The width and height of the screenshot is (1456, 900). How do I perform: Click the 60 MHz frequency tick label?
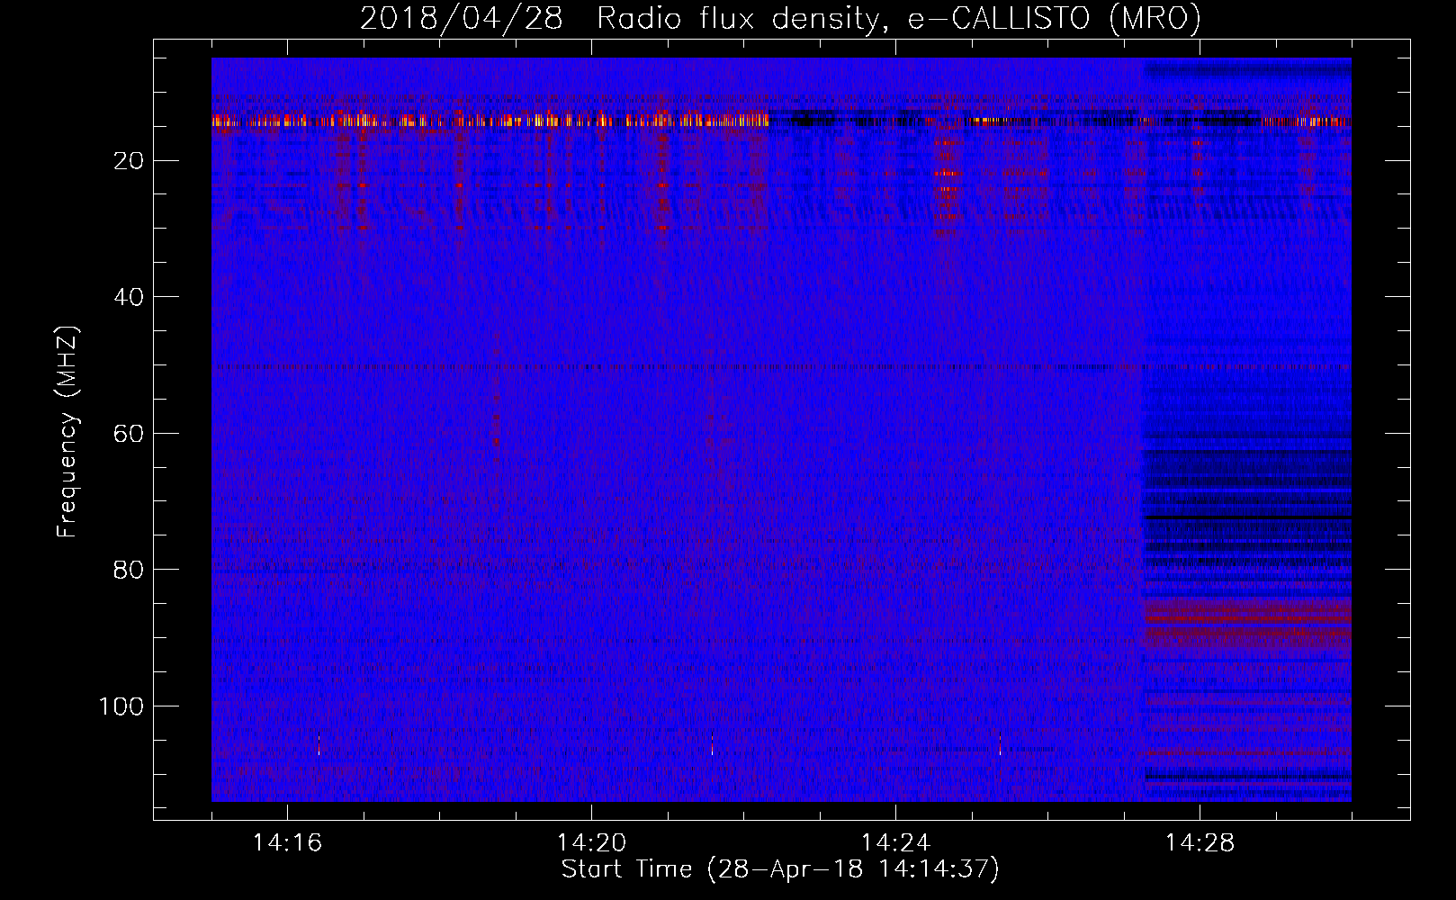point(130,434)
